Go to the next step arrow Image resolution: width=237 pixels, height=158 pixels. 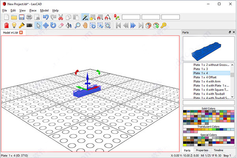[x=133, y=25]
